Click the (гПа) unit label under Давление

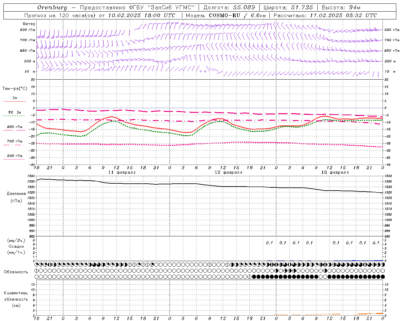(16, 201)
